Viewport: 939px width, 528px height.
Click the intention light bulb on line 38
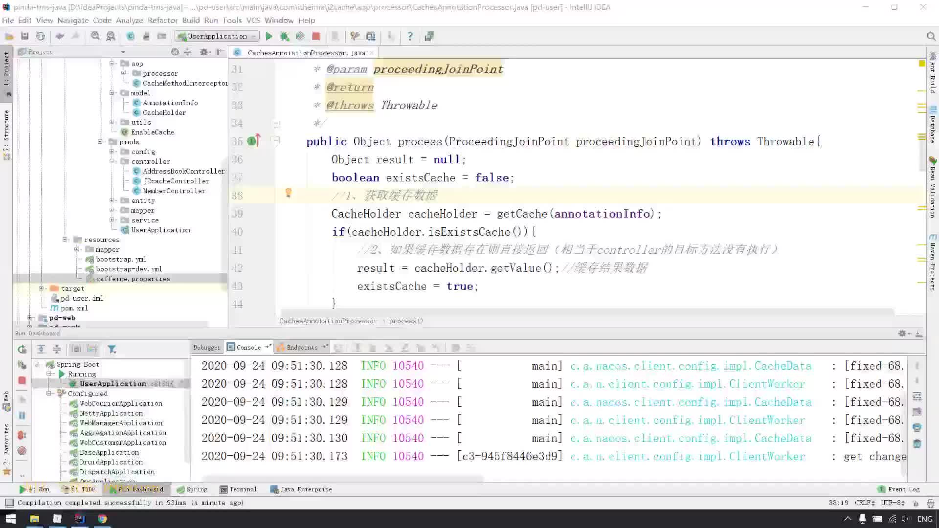point(288,193)
